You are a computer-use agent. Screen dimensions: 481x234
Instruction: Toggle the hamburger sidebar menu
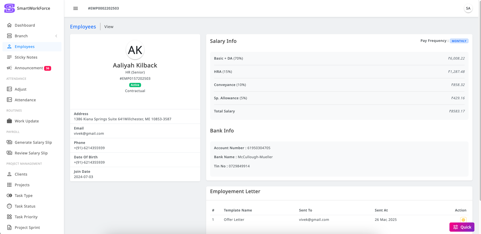pyautogui.click(x=75, y=8)
